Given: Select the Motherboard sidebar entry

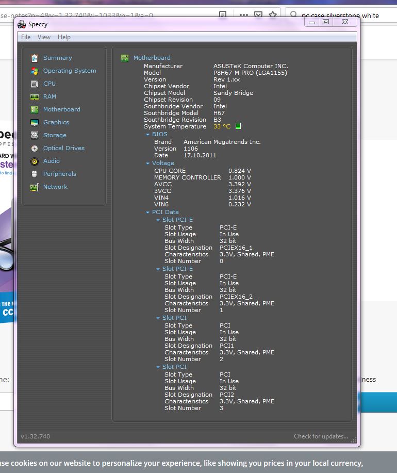Looking at the screenshot, I should point(62,109).
